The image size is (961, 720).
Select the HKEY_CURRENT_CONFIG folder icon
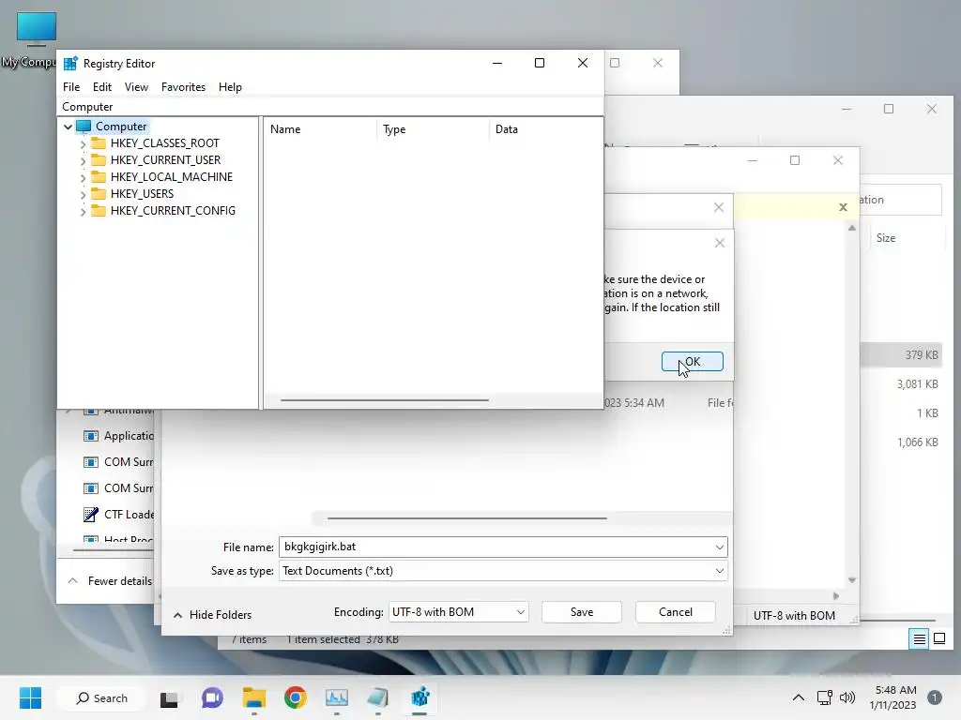(x=98, y=211)
